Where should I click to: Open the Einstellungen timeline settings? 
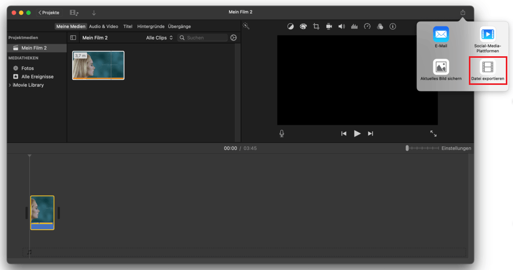tap(456, 148)
